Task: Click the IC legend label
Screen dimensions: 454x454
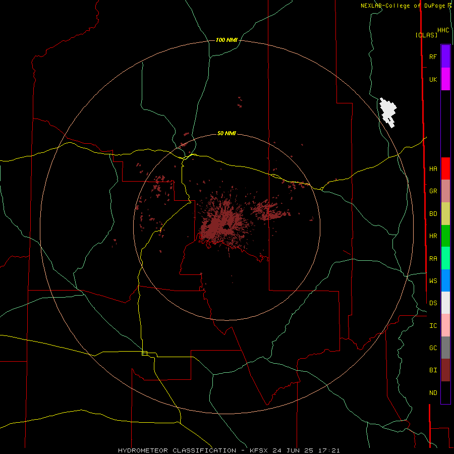Action: (x=433, y=326)
